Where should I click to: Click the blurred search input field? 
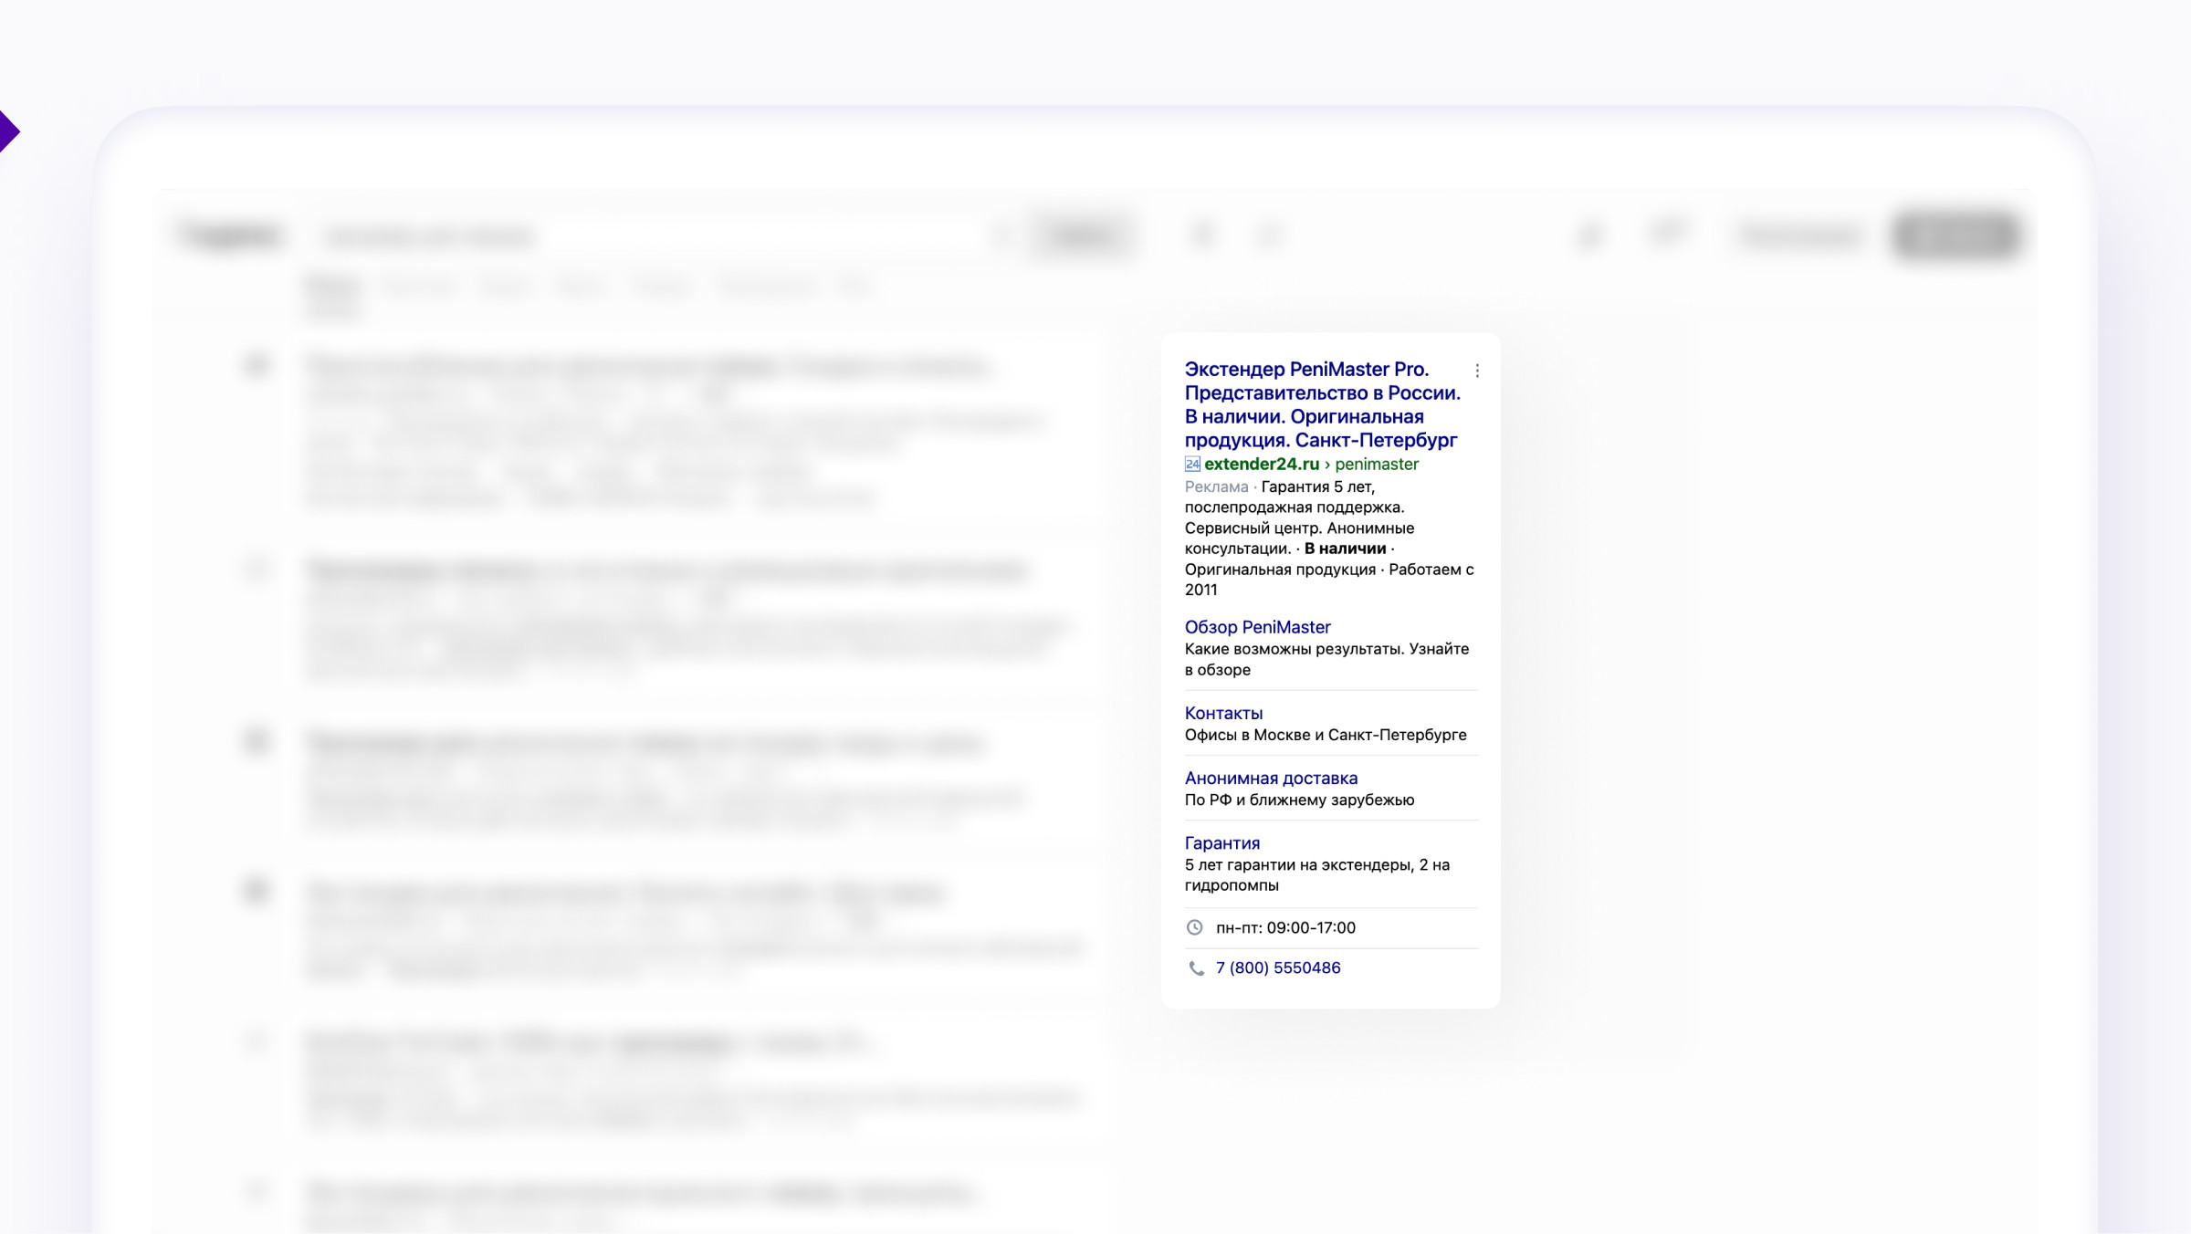657,236
